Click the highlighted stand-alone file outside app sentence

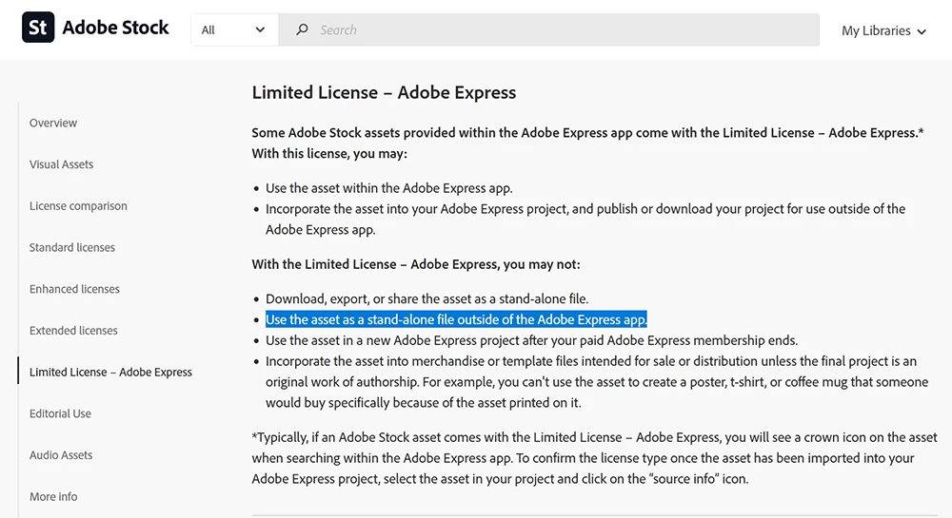456,319
